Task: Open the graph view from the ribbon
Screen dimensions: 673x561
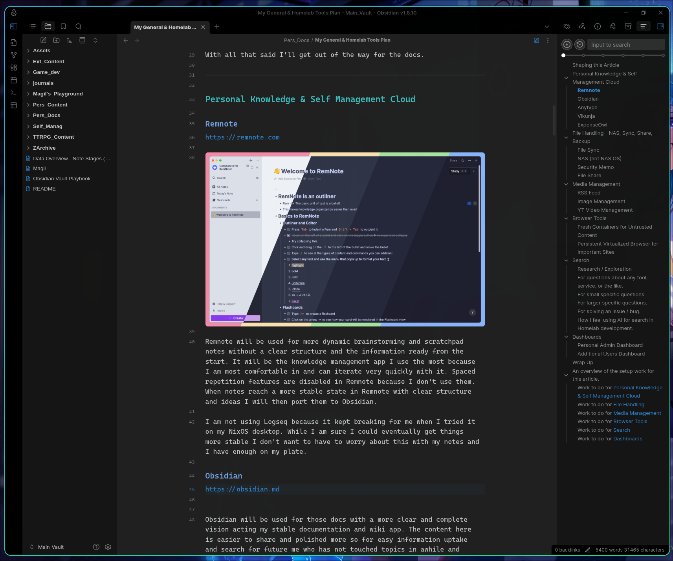Action: pyautogui.click(x=14, y=55)
